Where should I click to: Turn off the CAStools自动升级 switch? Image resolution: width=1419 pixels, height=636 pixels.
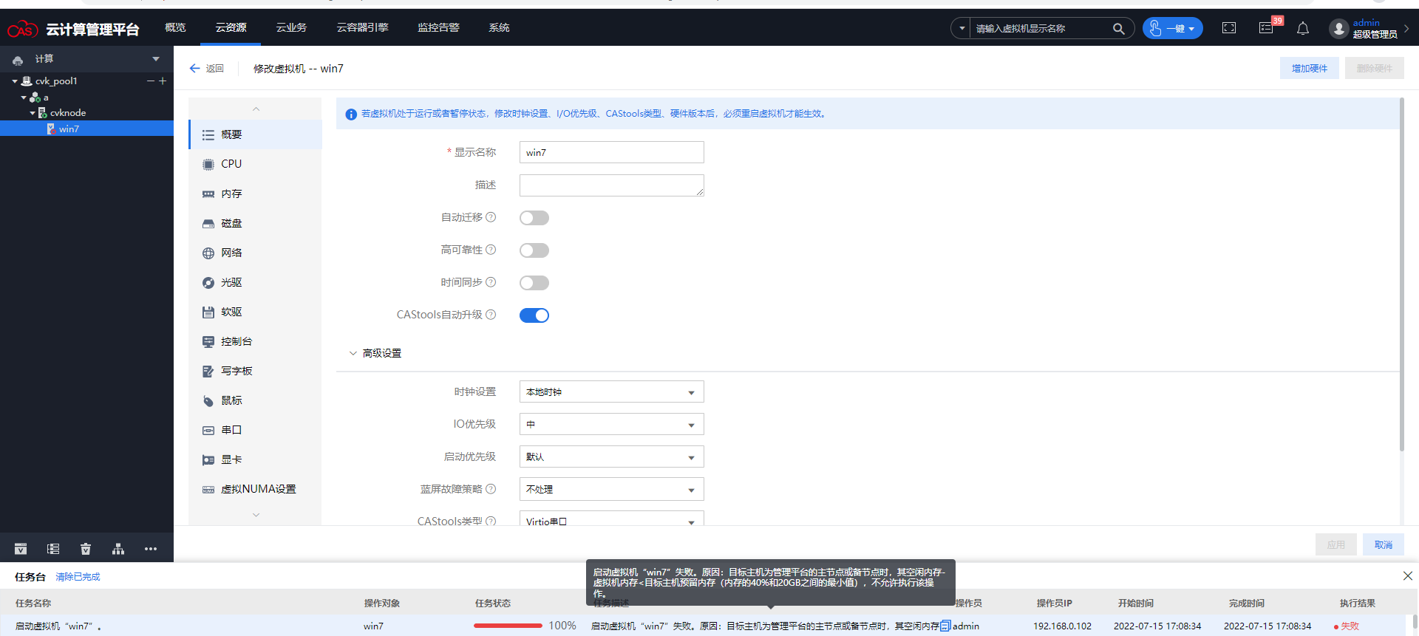534,315
